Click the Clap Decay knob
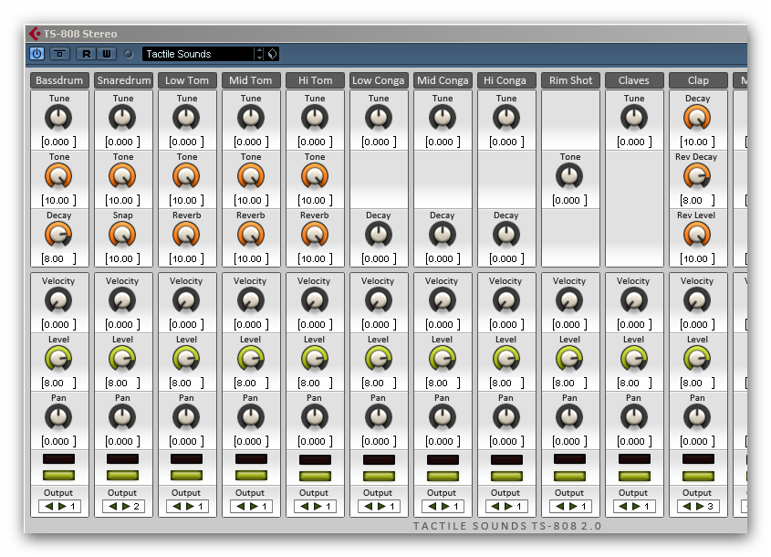 coord(697,118)
